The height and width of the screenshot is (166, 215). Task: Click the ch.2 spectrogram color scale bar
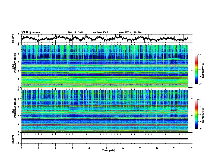[x=196, y=114]
